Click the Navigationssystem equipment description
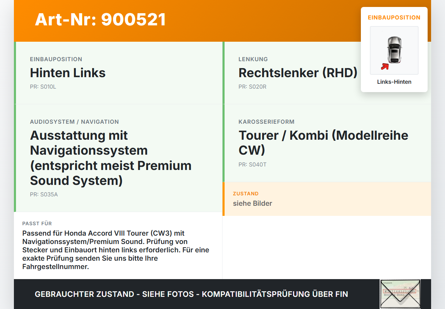The height and width of the screenshot is (309, 445). [111, 158]
